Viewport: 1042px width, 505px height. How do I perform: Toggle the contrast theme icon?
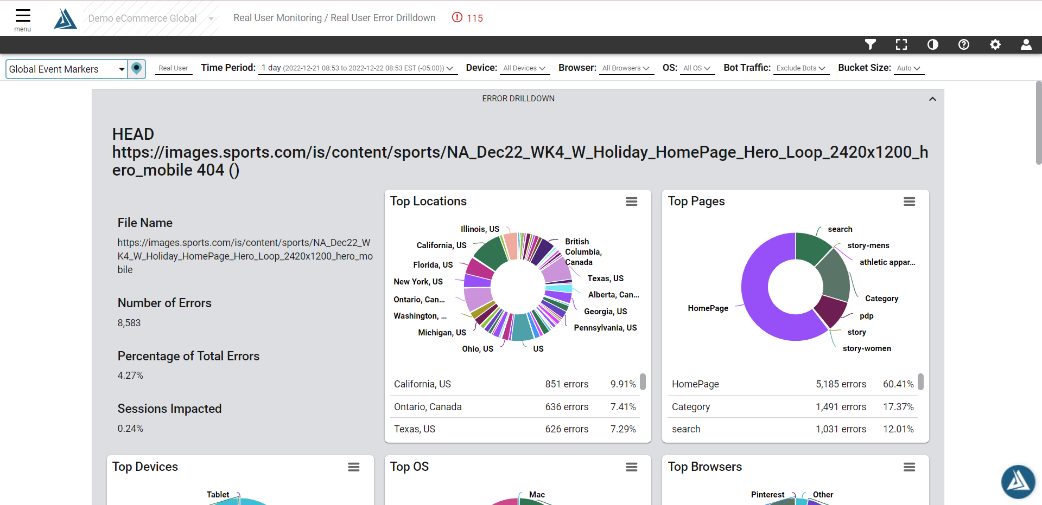tap(933, 44)
